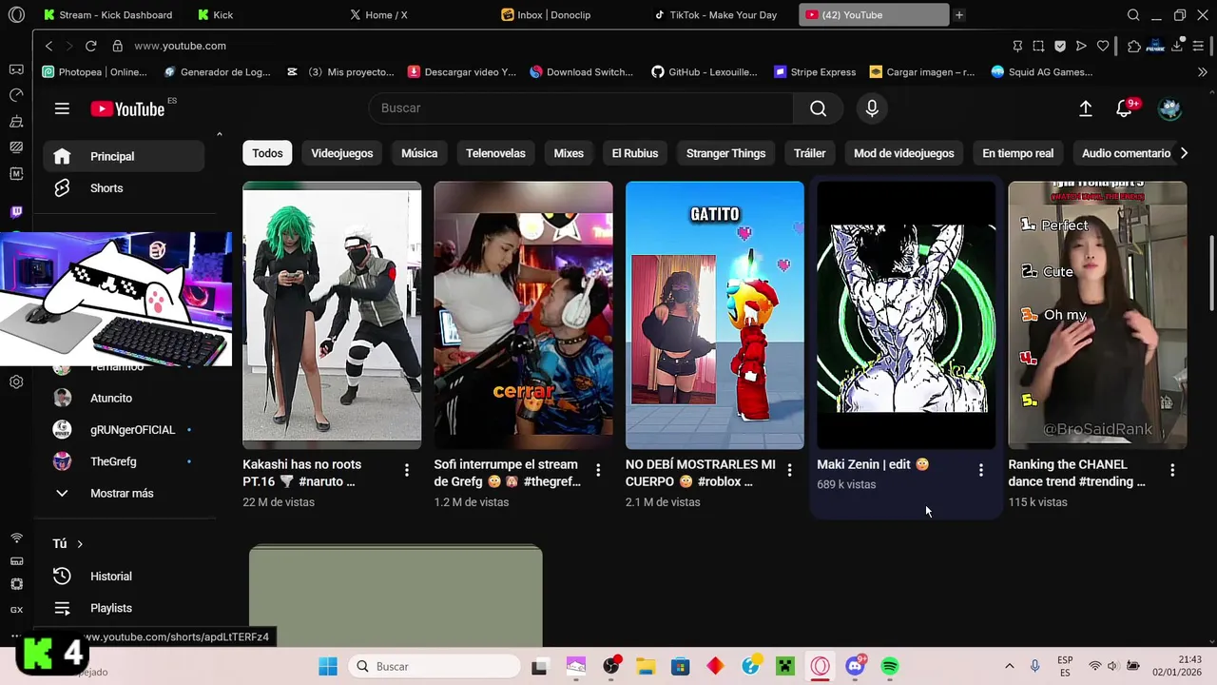1217x685 pixels.
Task: Open Twitch in the Opera sidebar
Action: (16, 212)
